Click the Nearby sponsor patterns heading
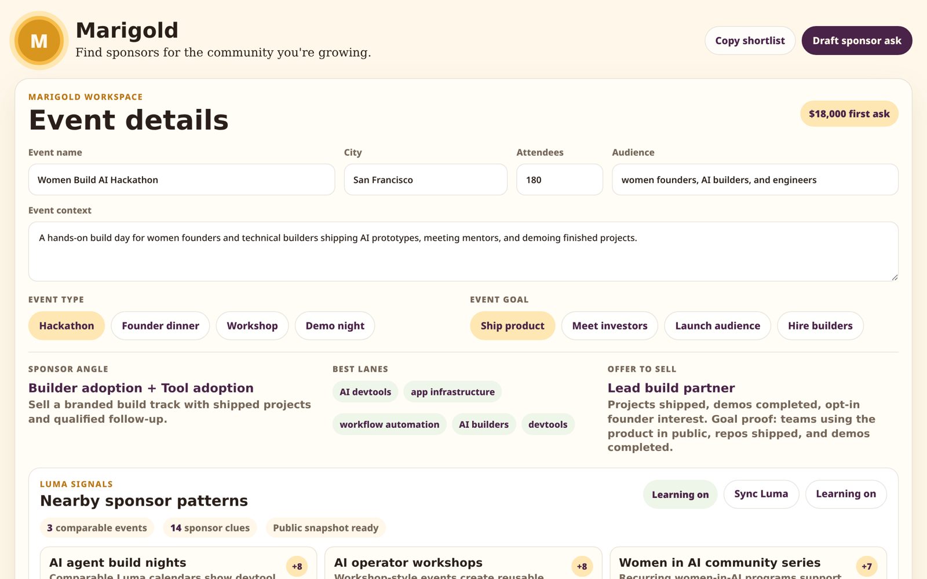This screenshot has width=927, height=579. pos(144,501)
